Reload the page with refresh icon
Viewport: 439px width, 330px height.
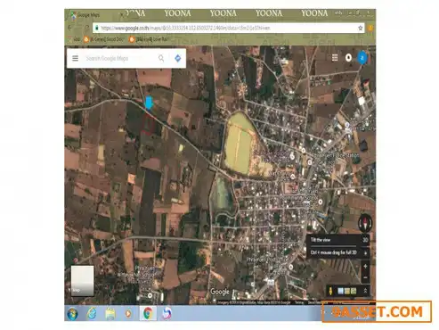click(86, 28)
